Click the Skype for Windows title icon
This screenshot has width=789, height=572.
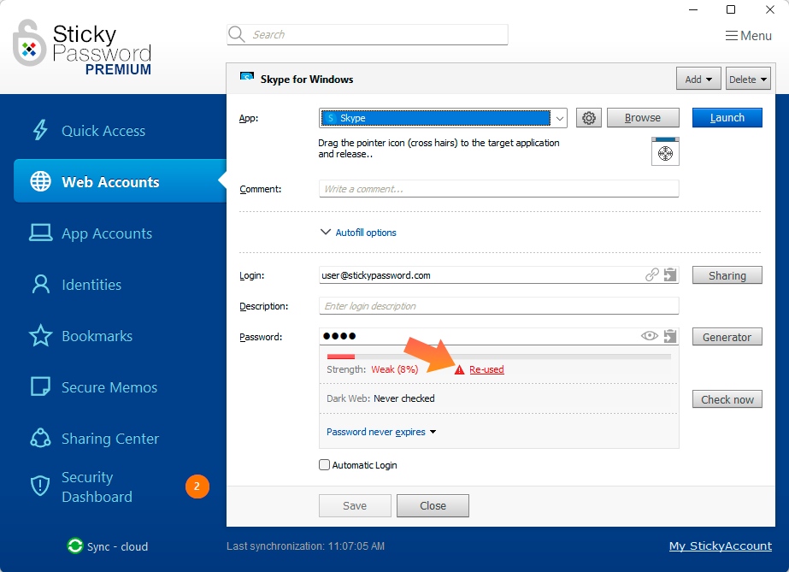246,77
